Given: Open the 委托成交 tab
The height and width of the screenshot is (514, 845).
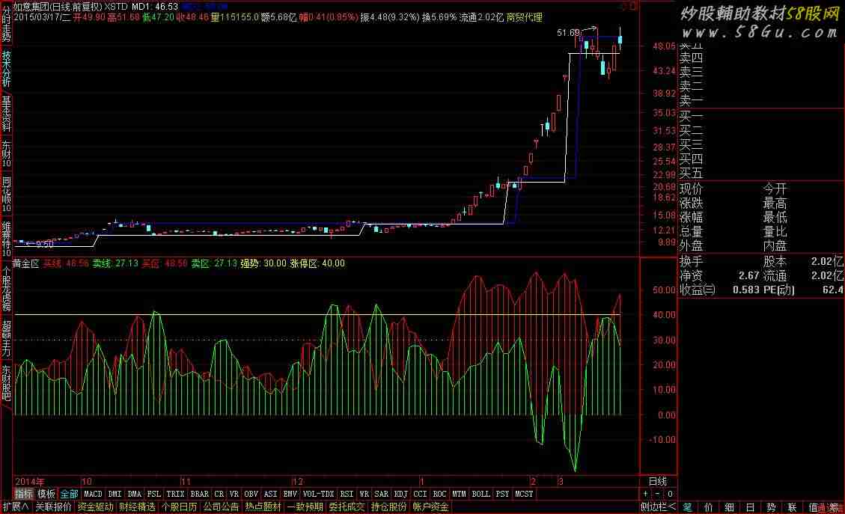Looking at the screenshot, I should point(347,507).
